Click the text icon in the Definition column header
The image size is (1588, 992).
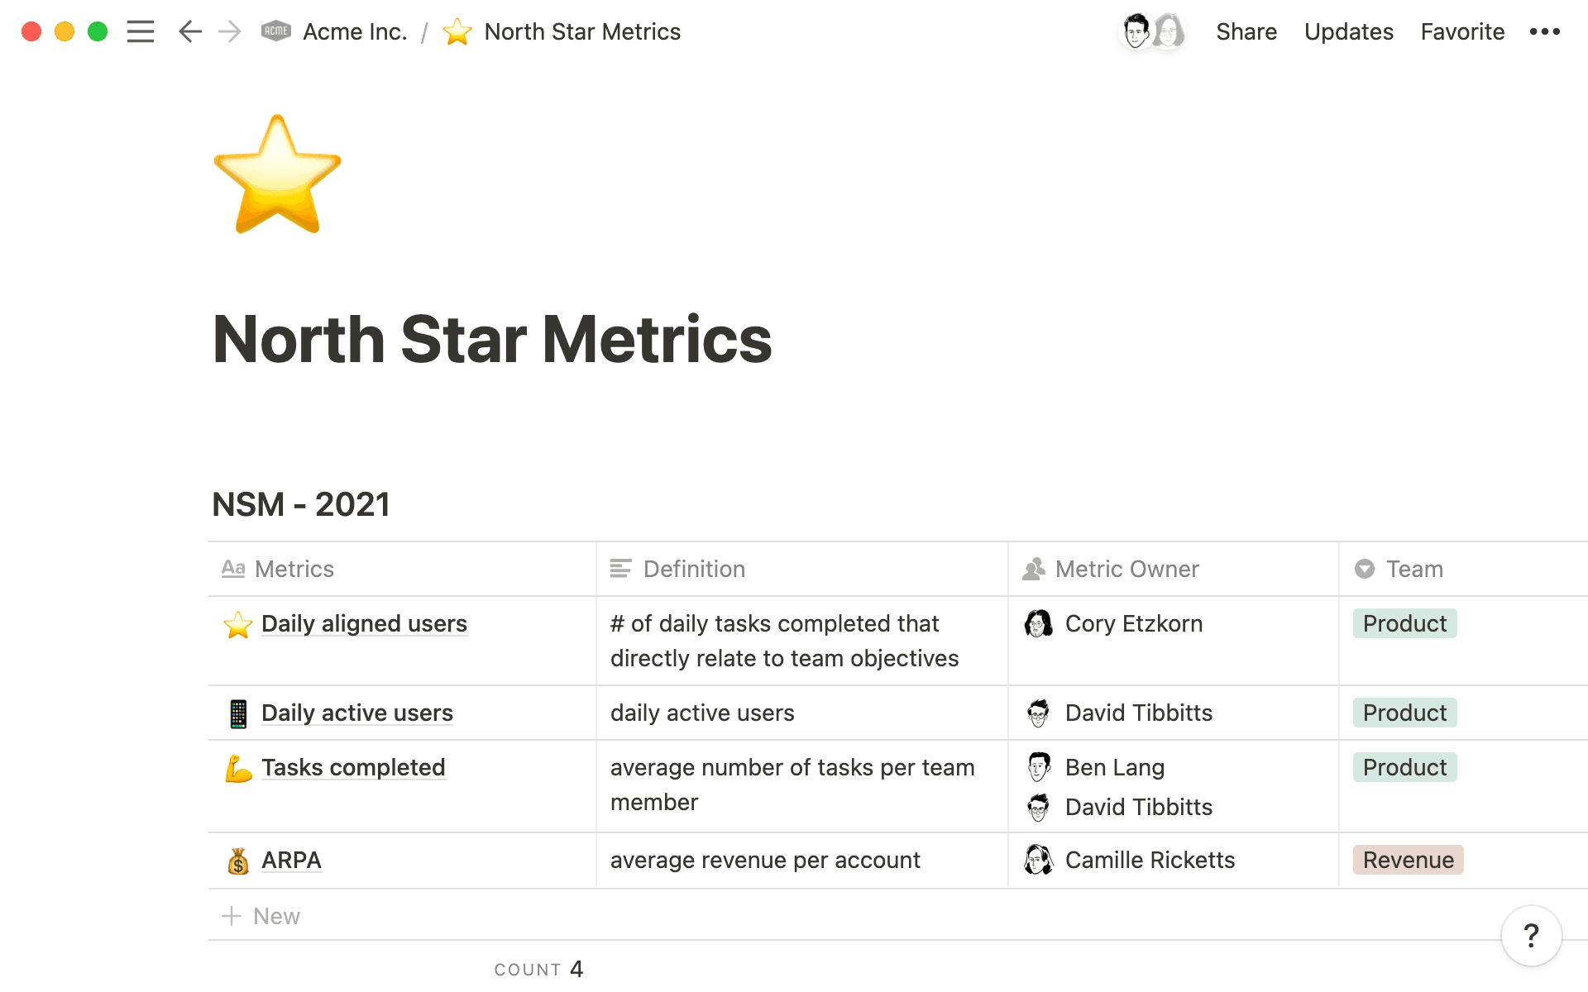tap(622, 569)
